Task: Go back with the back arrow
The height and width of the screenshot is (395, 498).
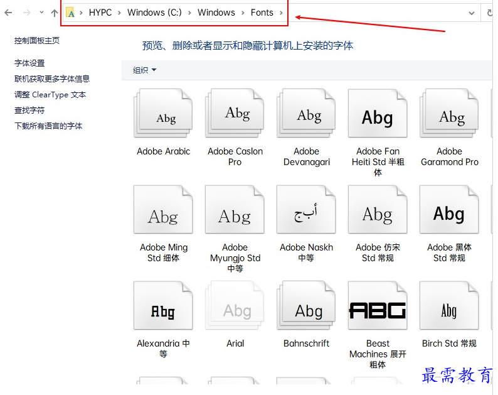Action: point(8,13)
